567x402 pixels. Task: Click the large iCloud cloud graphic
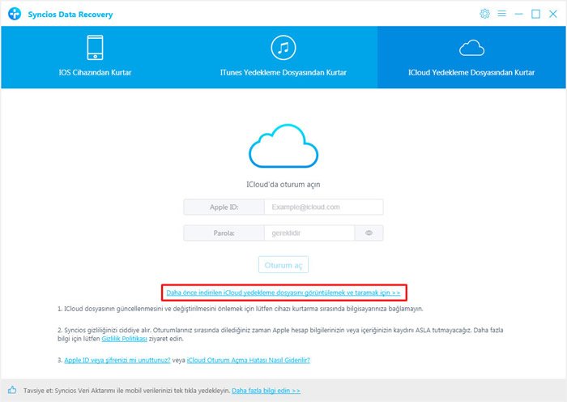tap(283, 146)
